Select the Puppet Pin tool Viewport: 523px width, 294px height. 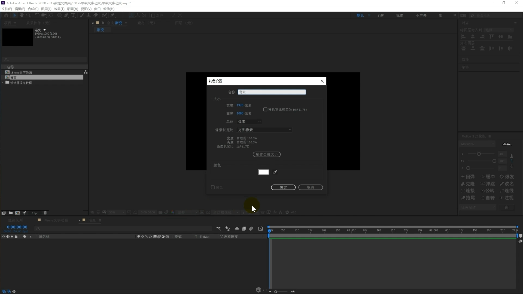tap(112, 15)
